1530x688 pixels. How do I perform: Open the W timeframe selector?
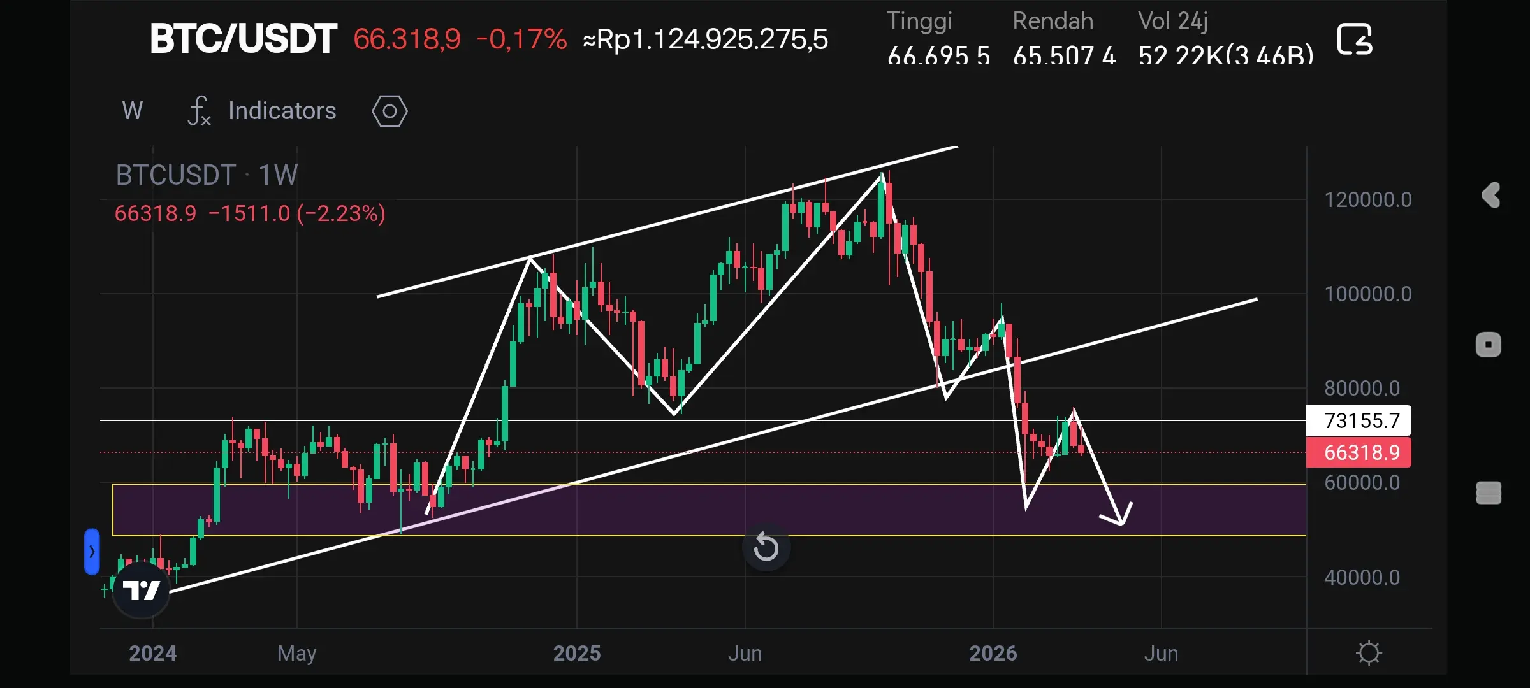pyautogui.click(x=133, y=111)
